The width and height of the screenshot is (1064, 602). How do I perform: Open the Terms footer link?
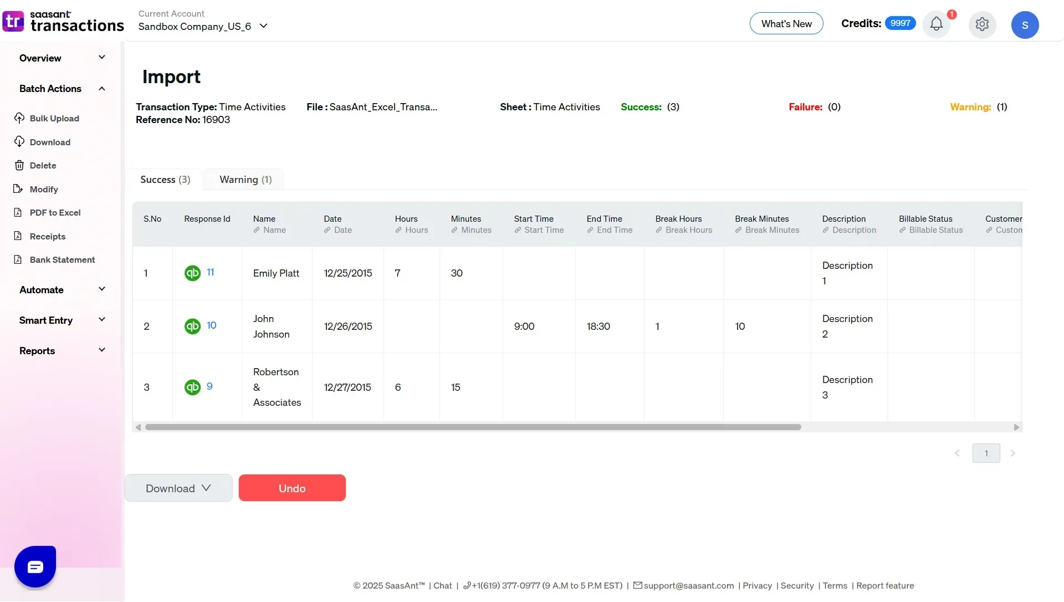[x=835, y=586]
